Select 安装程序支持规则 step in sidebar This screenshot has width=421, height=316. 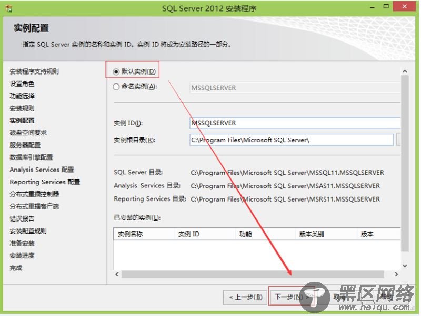point(34,71)
